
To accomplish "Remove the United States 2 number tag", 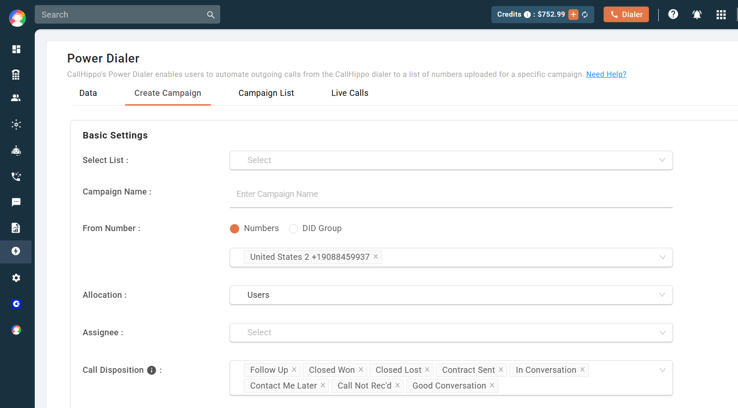I will (376, 257).
